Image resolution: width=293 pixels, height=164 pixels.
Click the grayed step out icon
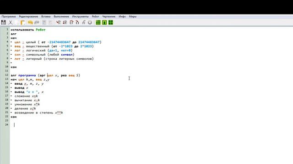pos(83,22)
